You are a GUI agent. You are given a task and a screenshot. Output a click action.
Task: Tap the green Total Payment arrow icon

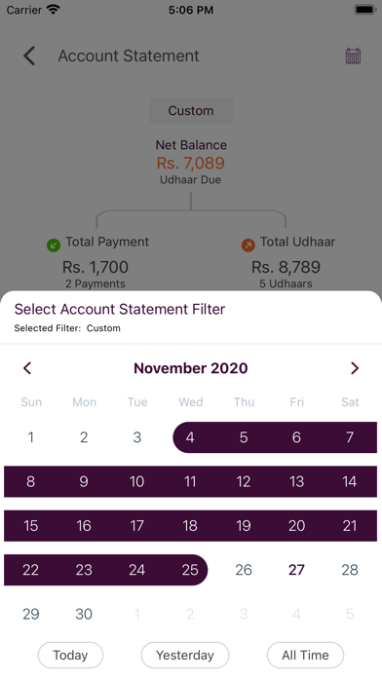54,245
